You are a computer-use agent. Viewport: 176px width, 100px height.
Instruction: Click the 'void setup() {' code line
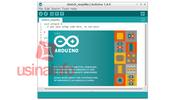click(x=53, y=24)
